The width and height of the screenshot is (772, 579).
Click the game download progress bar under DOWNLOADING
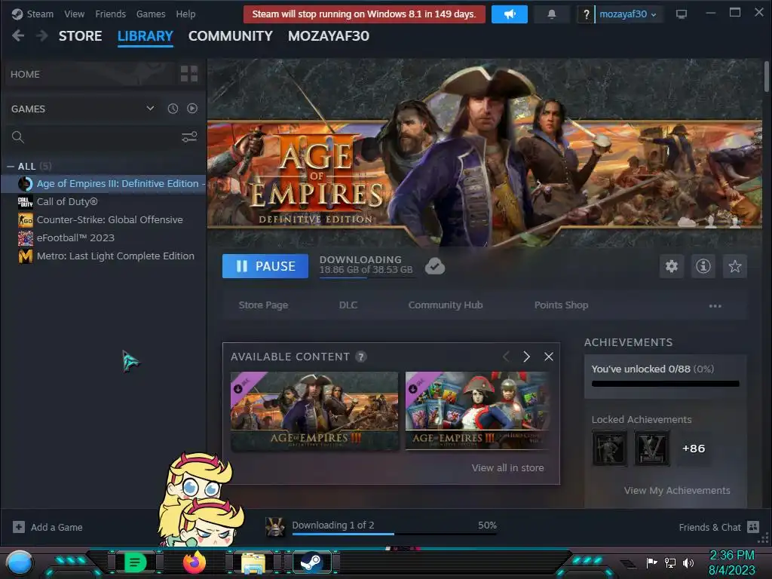(366, 277)
